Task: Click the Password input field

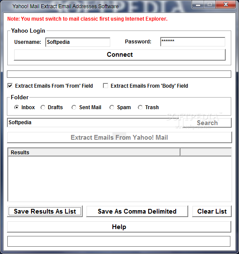Action: [x=193, y=42]
